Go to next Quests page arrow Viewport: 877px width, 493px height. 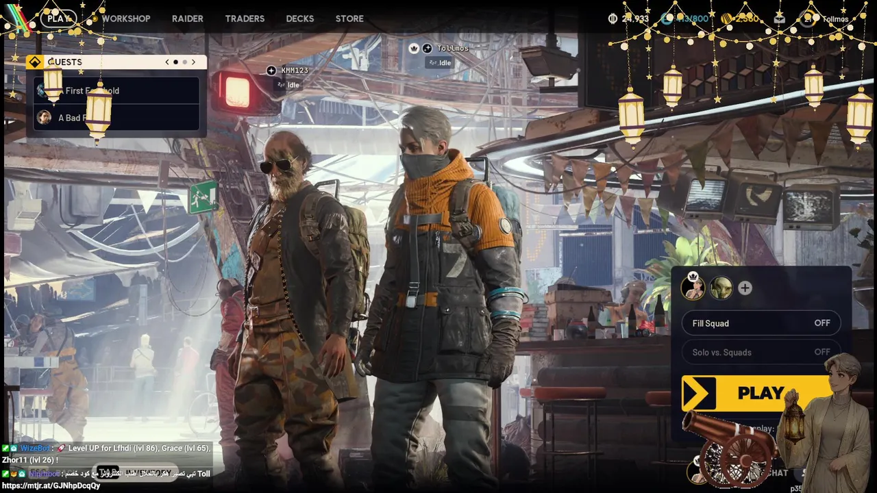click(x=193, y=62)
